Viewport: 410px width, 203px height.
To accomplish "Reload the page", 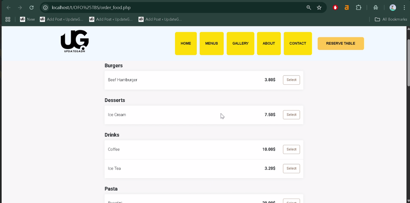I will pos(31,8).
